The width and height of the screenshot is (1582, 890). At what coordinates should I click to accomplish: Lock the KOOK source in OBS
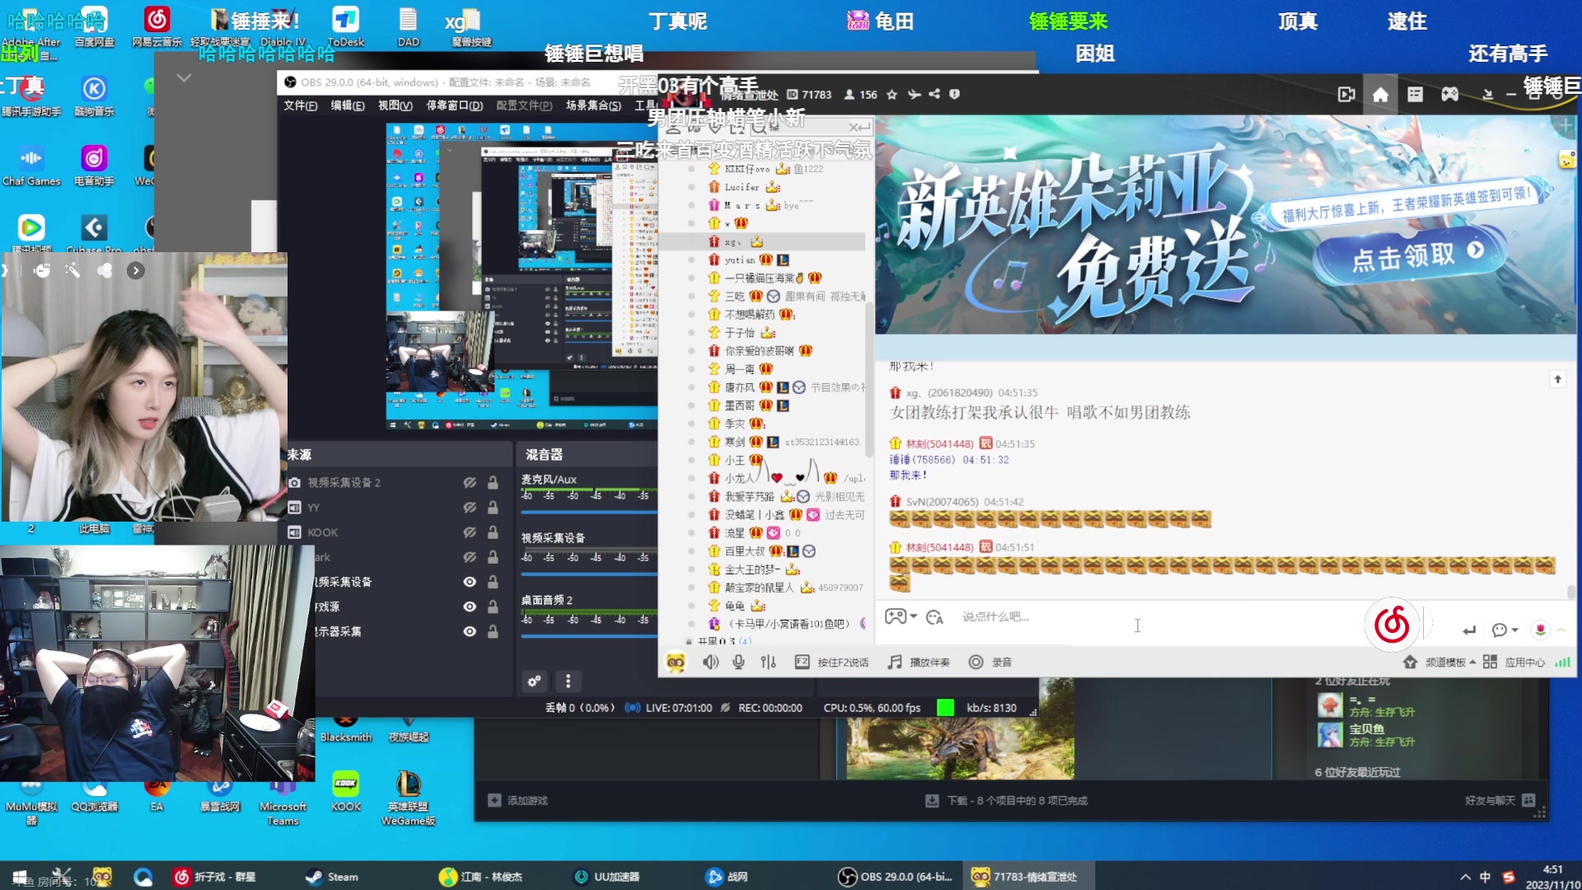[493, 532]
